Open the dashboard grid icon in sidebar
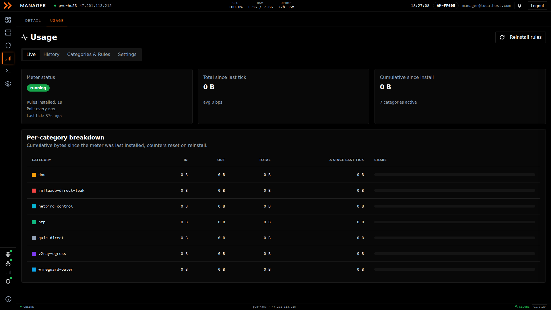551x310 pixels. pyautogui.click(x=8, y=20)
